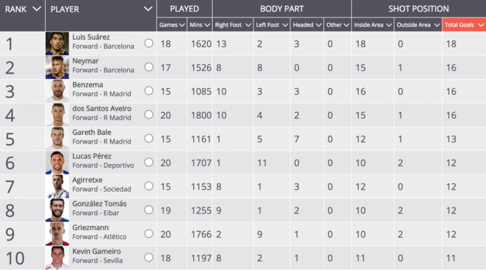Sort by Outside Area goals
This screenshot has width=486, height=270.
tap(418, 25)
